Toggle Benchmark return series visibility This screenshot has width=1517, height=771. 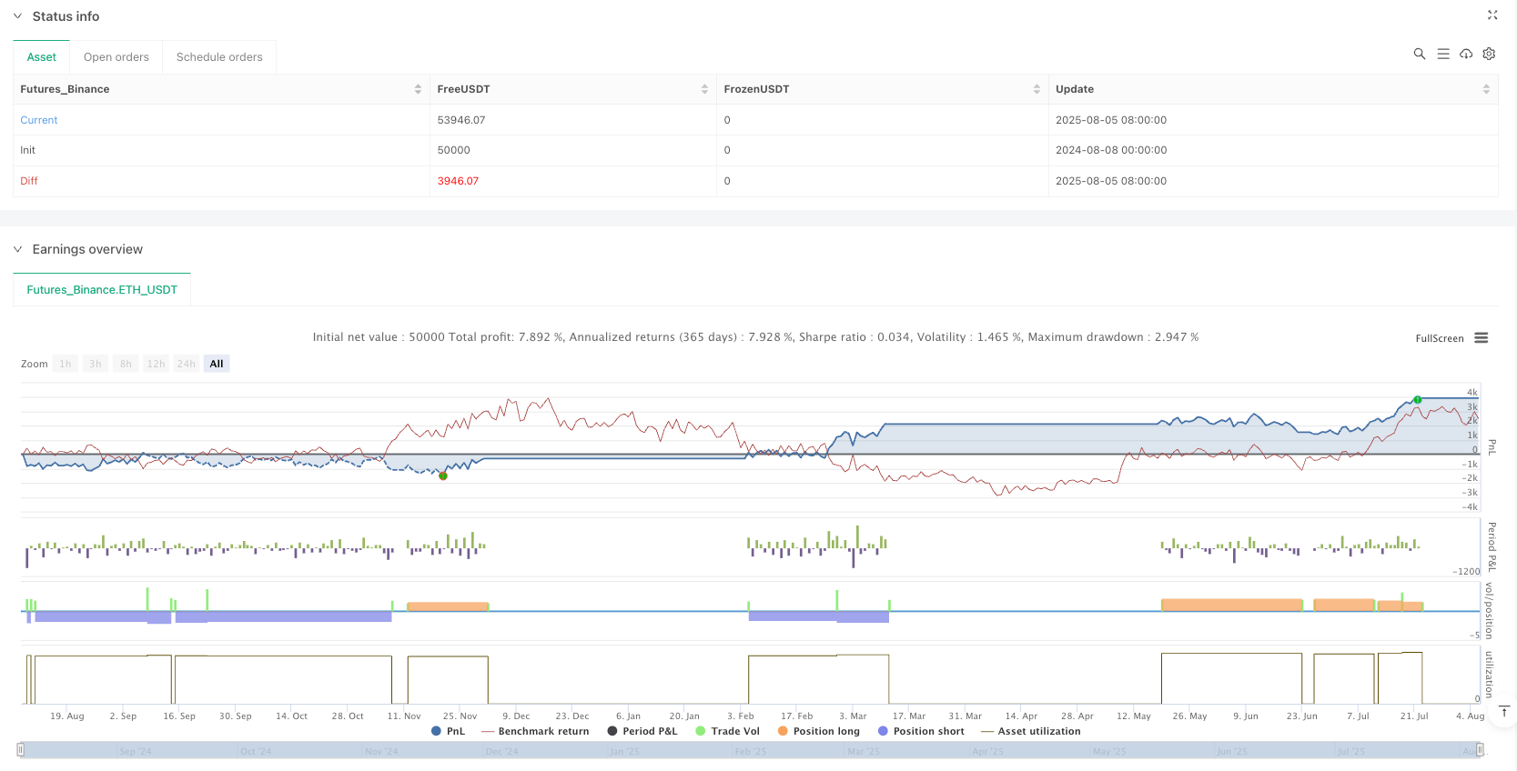[x=535, y=731]
